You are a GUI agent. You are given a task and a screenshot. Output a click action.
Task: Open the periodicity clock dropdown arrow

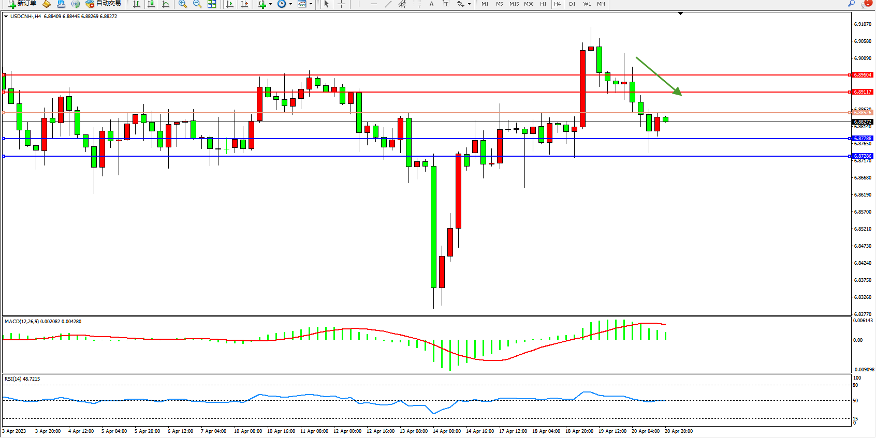pyautogui.click(x=290, y=4)
